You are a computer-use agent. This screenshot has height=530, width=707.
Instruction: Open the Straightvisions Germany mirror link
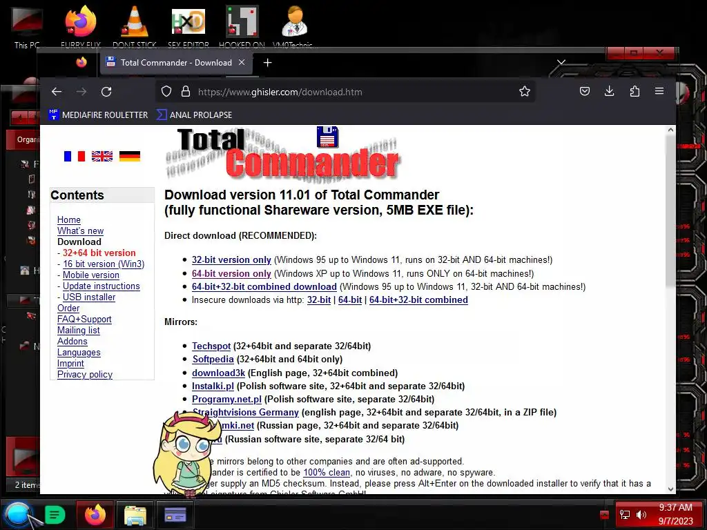(246, 413)
